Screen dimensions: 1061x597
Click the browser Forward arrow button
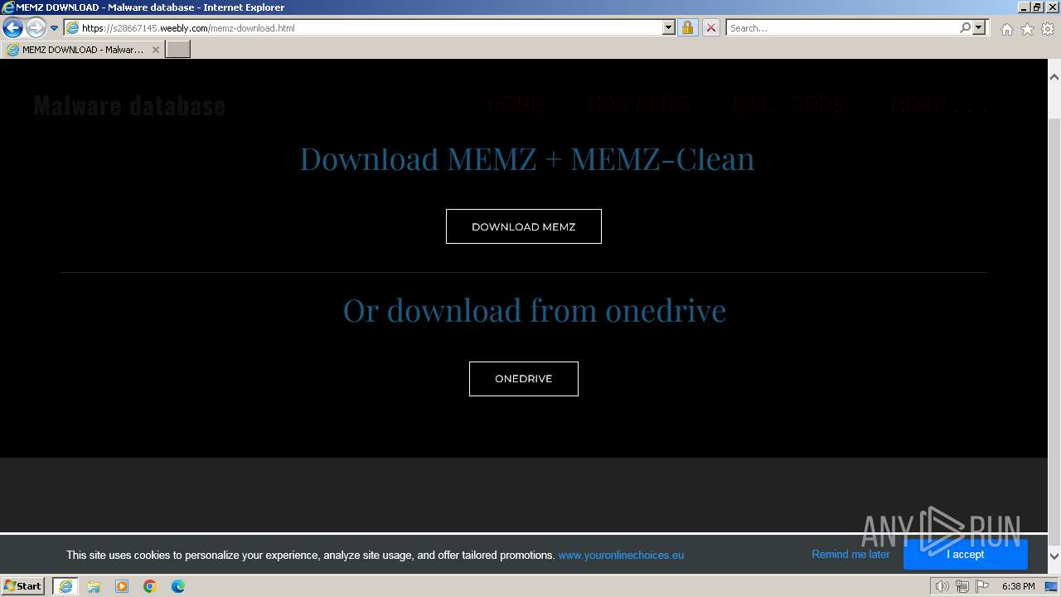click(36, 28)
